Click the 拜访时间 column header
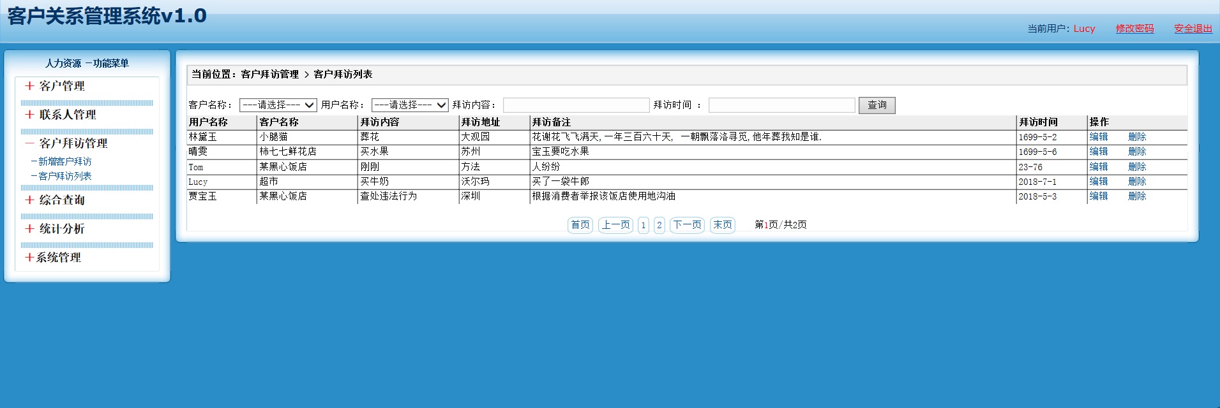Image resolution: width=1220 pixels, height=408 pixels. click(1038, 122)
